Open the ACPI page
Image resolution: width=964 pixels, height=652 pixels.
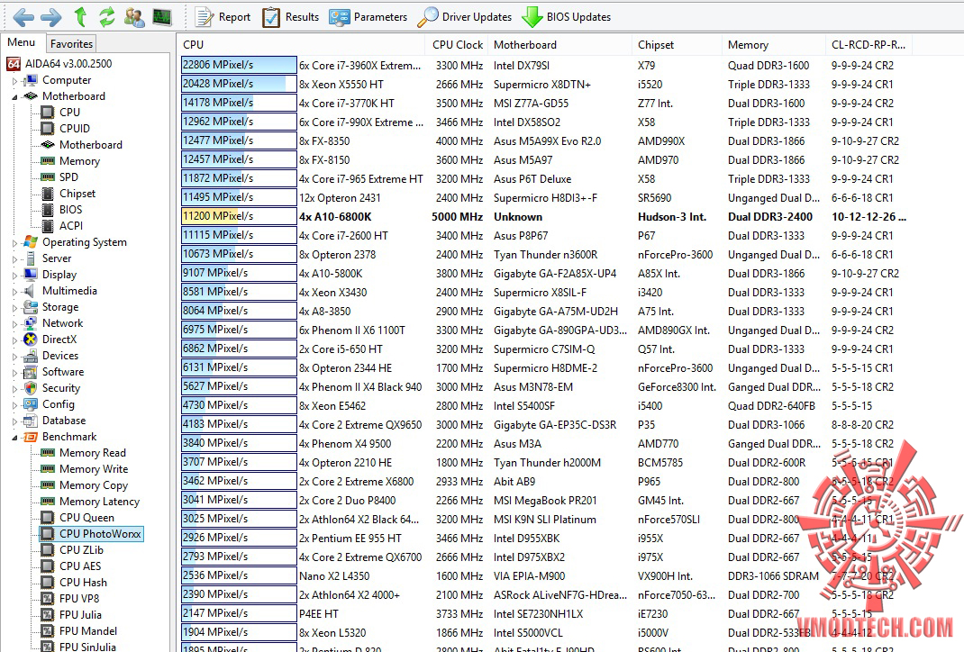(x=70, y=225)
